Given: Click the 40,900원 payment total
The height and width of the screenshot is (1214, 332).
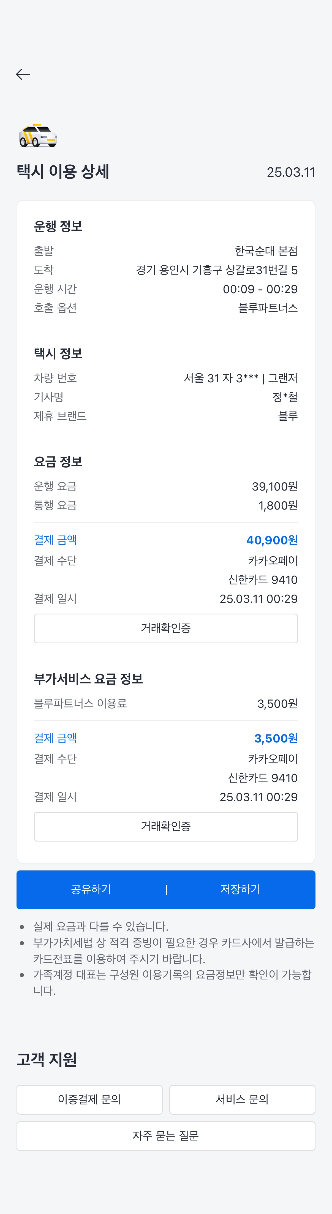Looking at the screenshot, I should pos(272,540).
